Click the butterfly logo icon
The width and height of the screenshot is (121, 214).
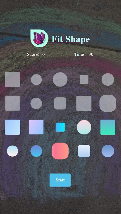[x=39, y=38]
